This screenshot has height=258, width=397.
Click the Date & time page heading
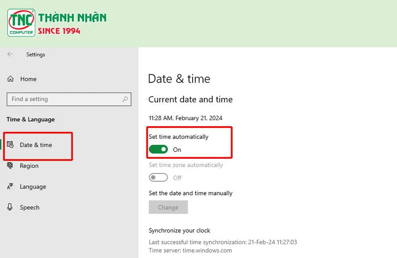179,79
